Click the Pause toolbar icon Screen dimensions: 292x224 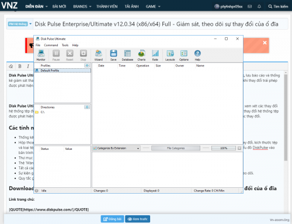[56, 55]
